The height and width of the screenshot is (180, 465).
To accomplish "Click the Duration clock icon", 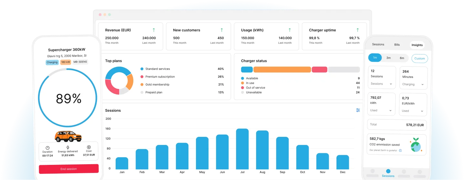I will pyautogui.click(x=47, y=147).
